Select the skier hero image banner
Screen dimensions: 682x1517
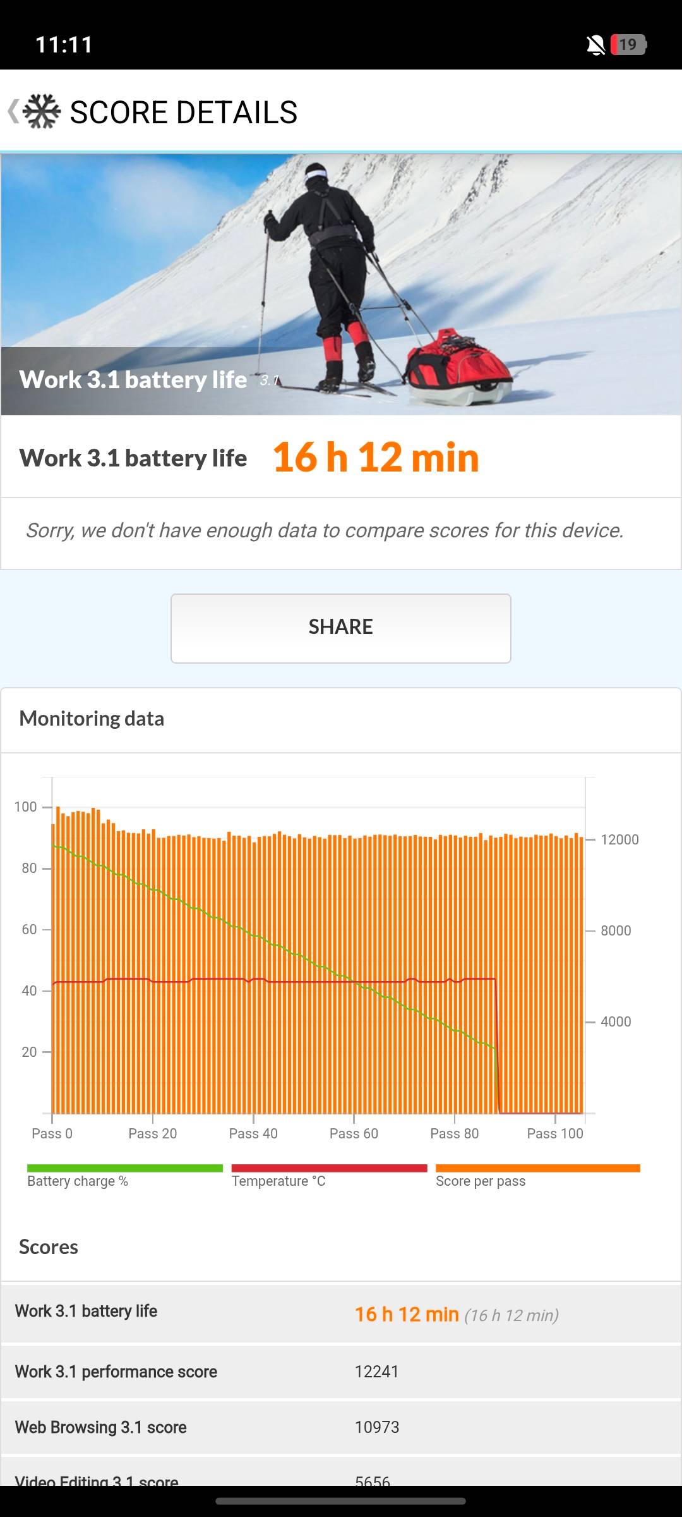coord(341,284)
